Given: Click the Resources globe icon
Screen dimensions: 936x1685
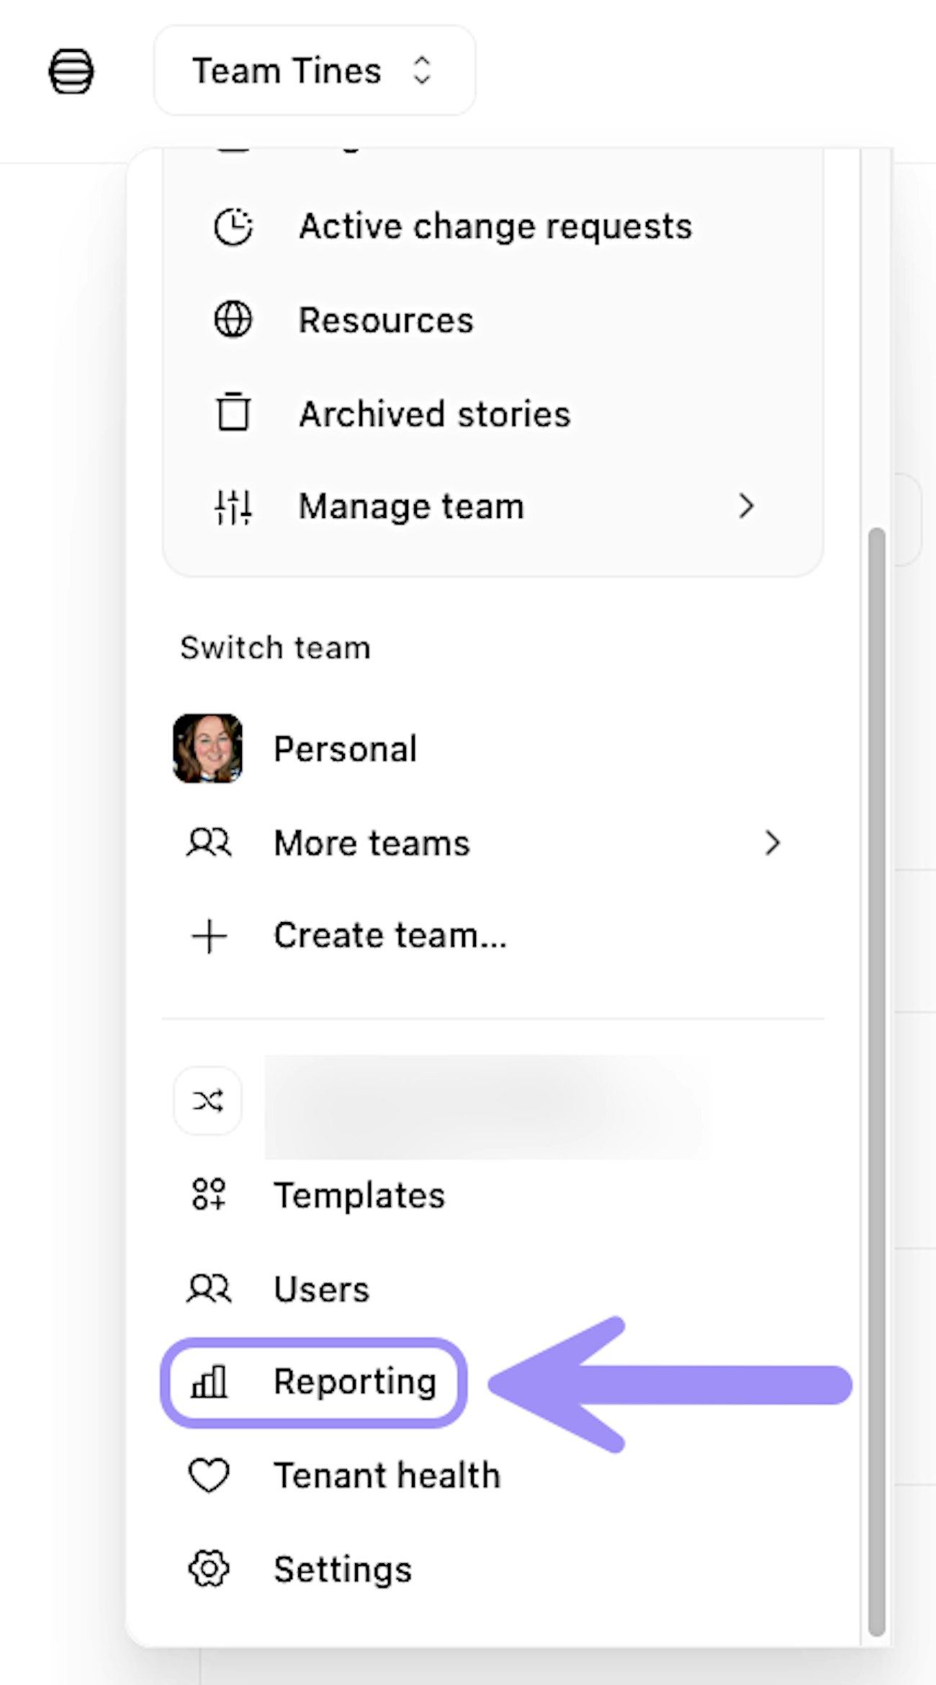Looking at the screenshot, I should pyautogui.click(x=233, y=320).
